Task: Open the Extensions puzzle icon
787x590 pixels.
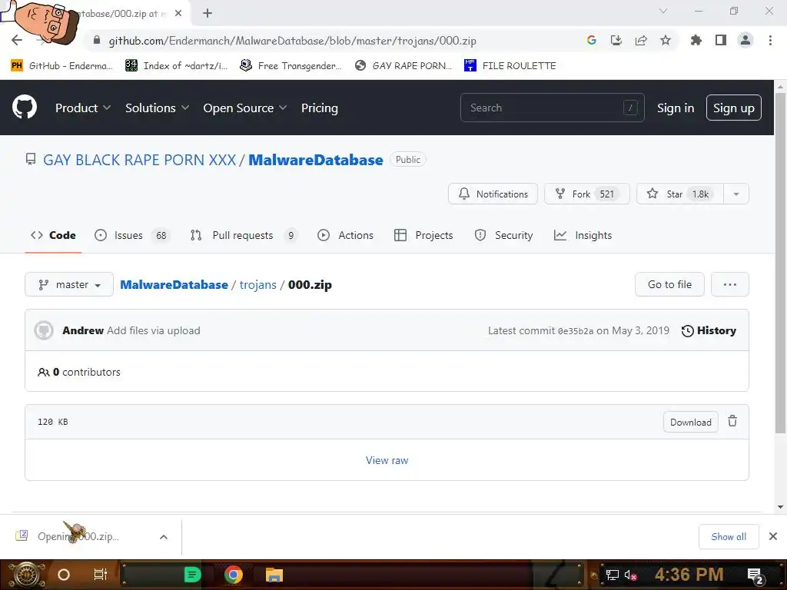Action: [x=696, y=40]
